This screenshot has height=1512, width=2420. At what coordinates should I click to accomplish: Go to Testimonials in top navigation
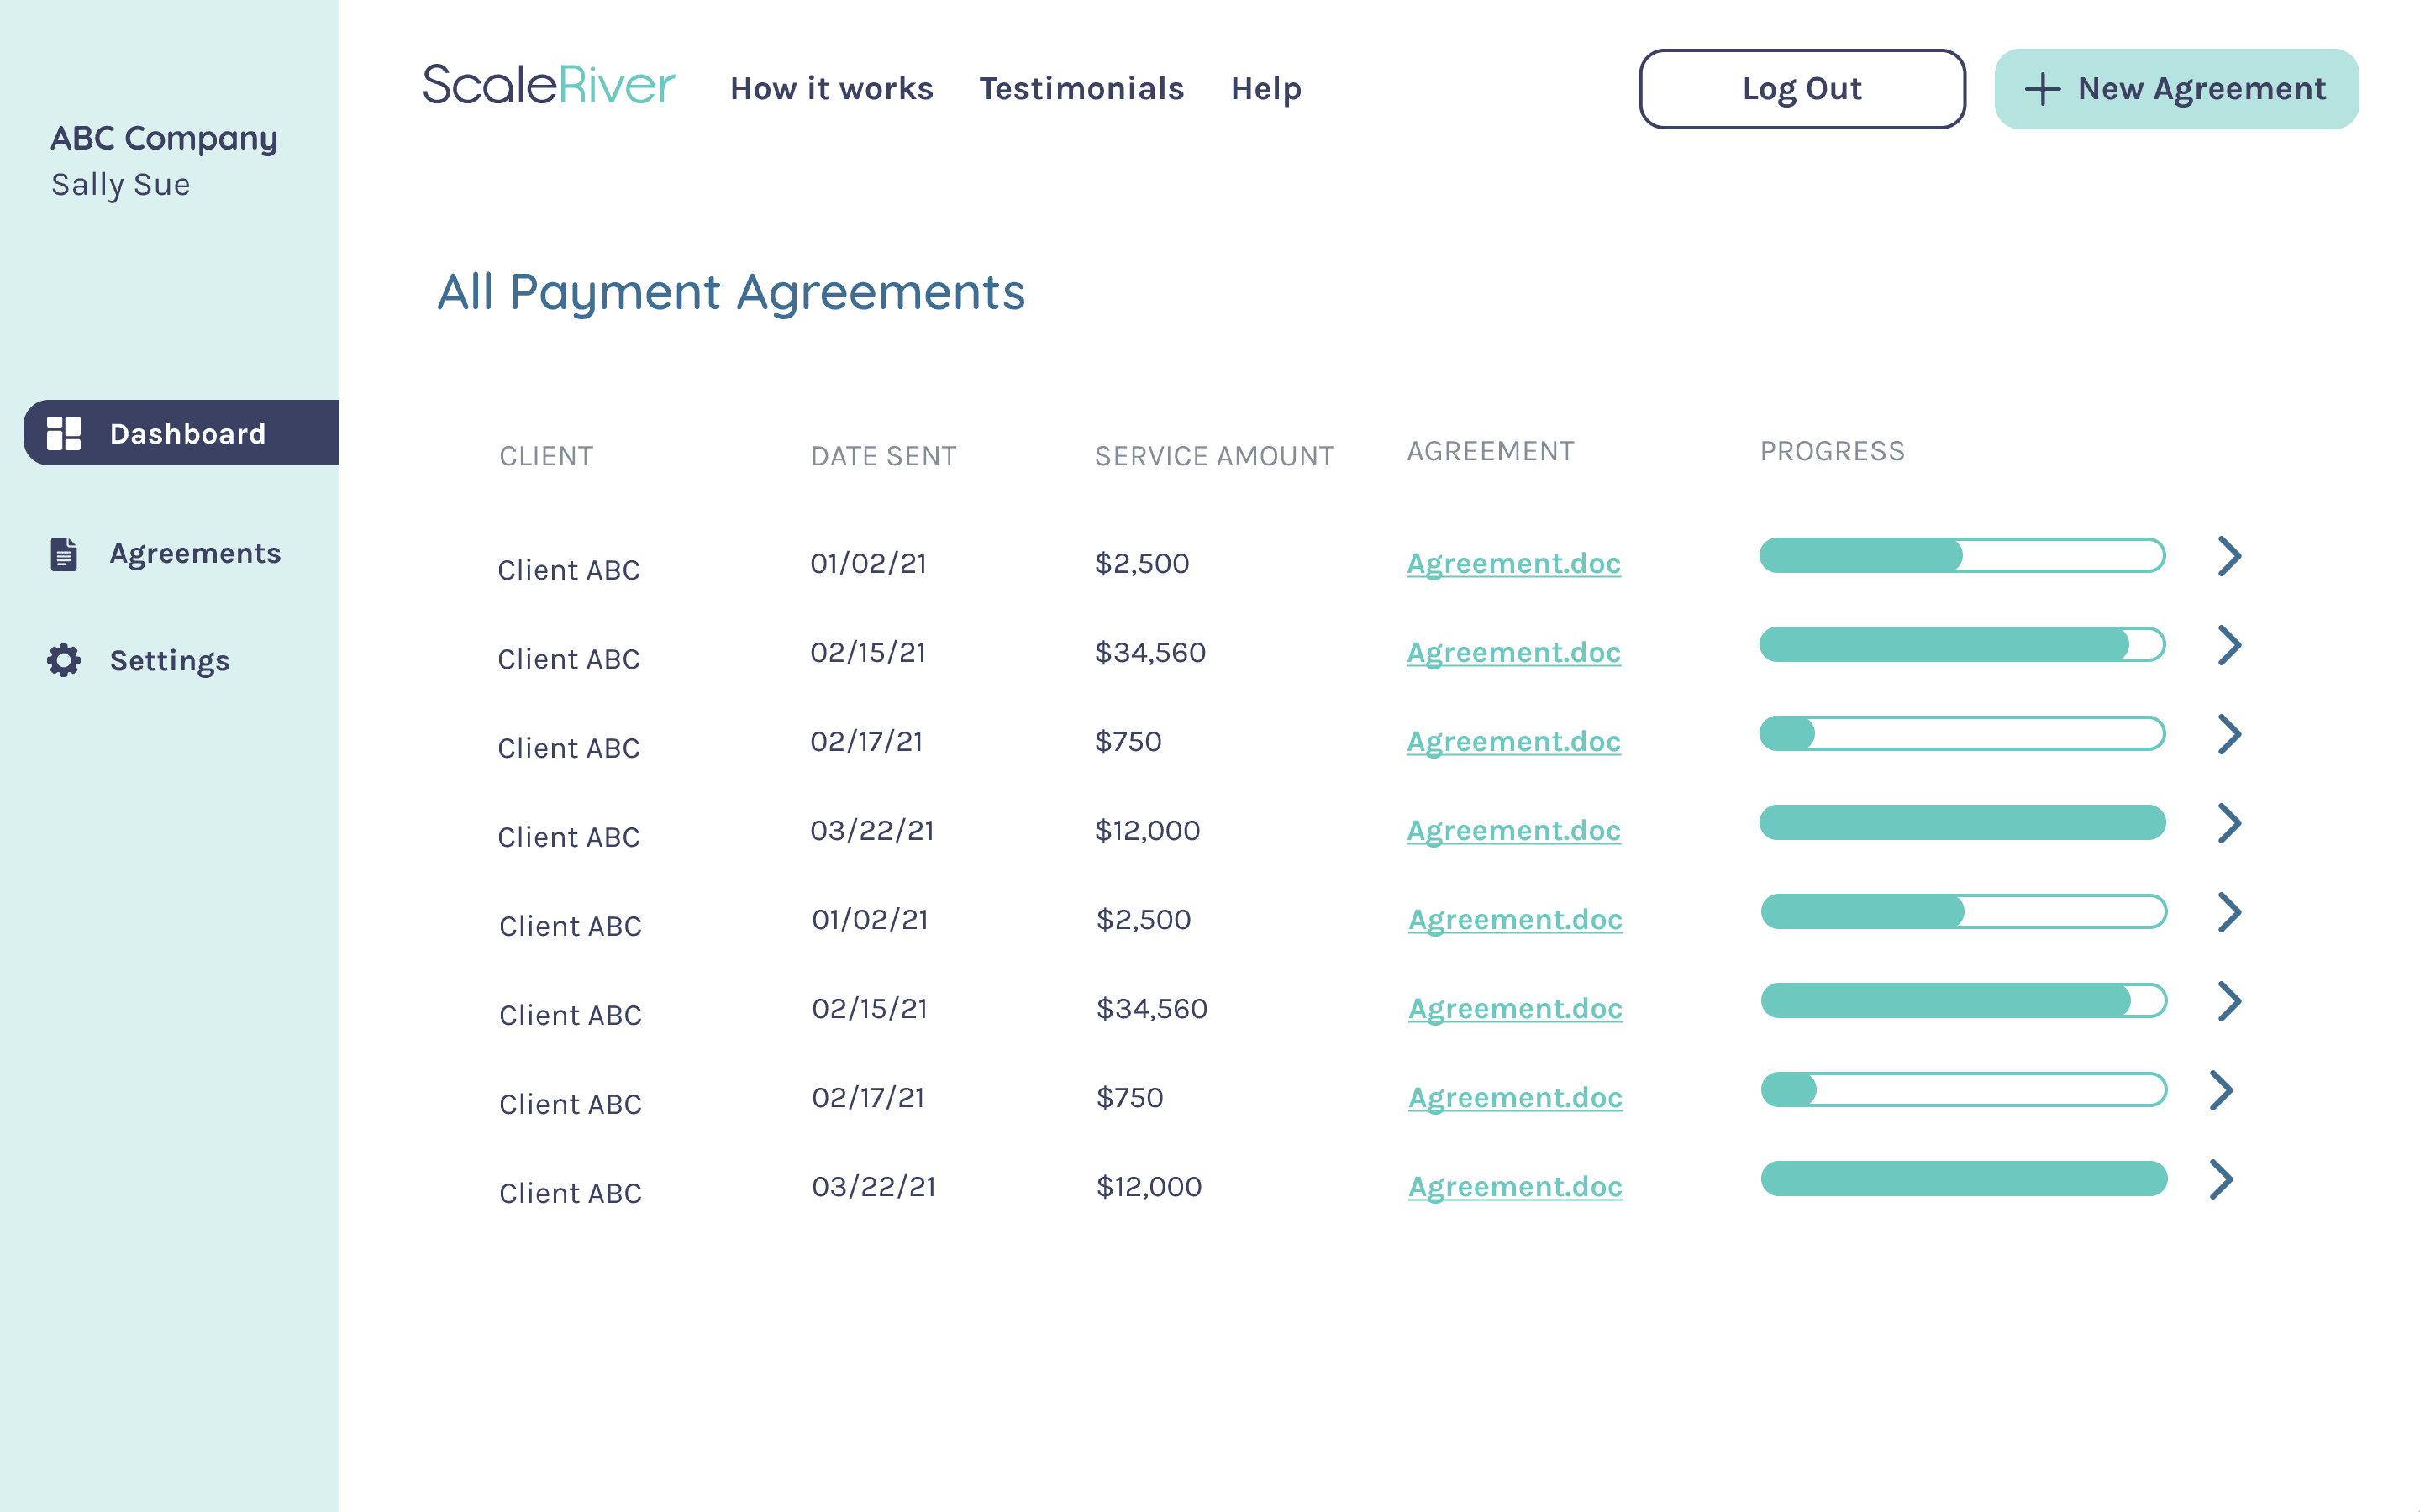point(1081,89)
